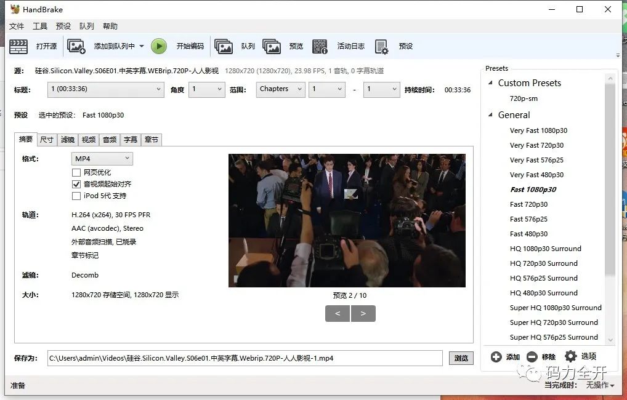Uncheck the align A/V start checkbox
The height and width of the screenshot is (400, 627).
coord(76,184)
